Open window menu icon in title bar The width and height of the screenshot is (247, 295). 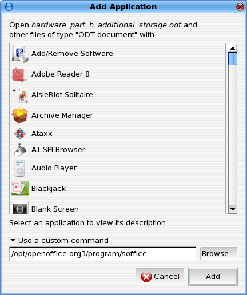9,7
